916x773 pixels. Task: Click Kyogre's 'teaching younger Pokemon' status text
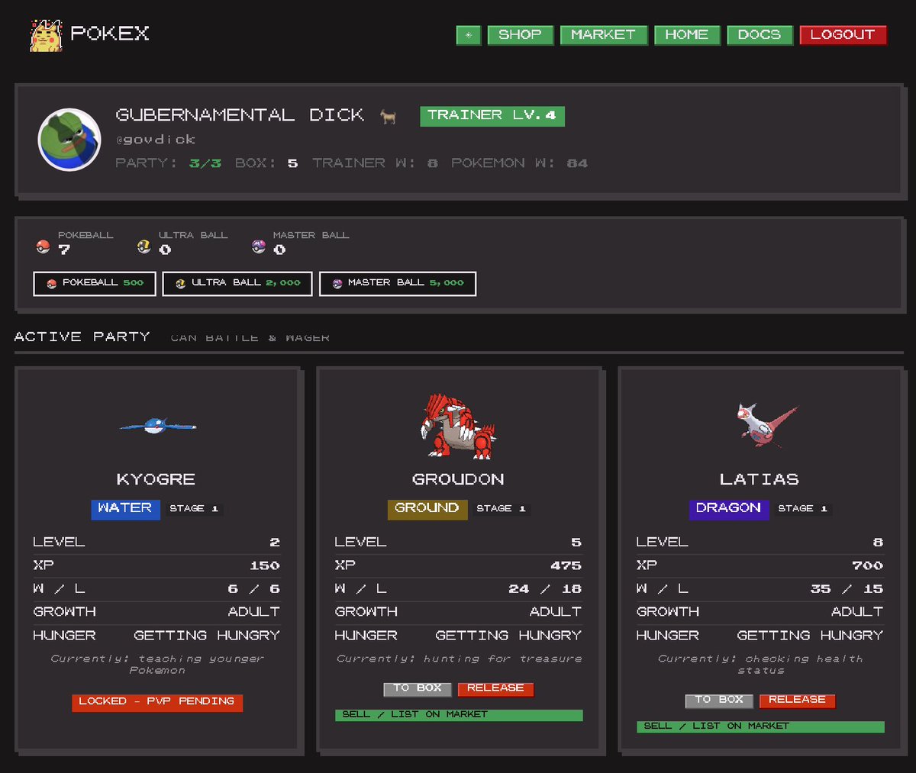(x=157, y=665)
